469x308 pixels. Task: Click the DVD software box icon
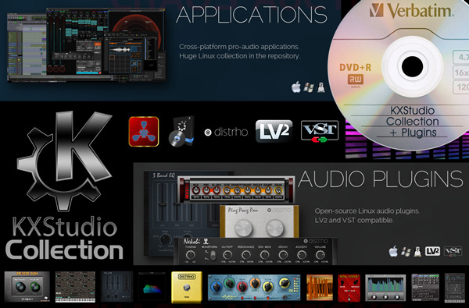(181, 131)
